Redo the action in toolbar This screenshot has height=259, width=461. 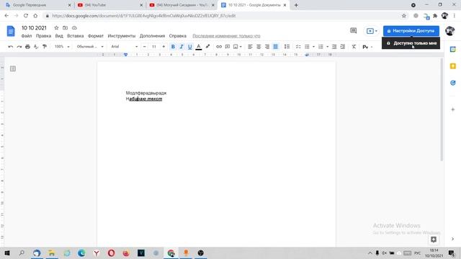click(x=19, y=47)
